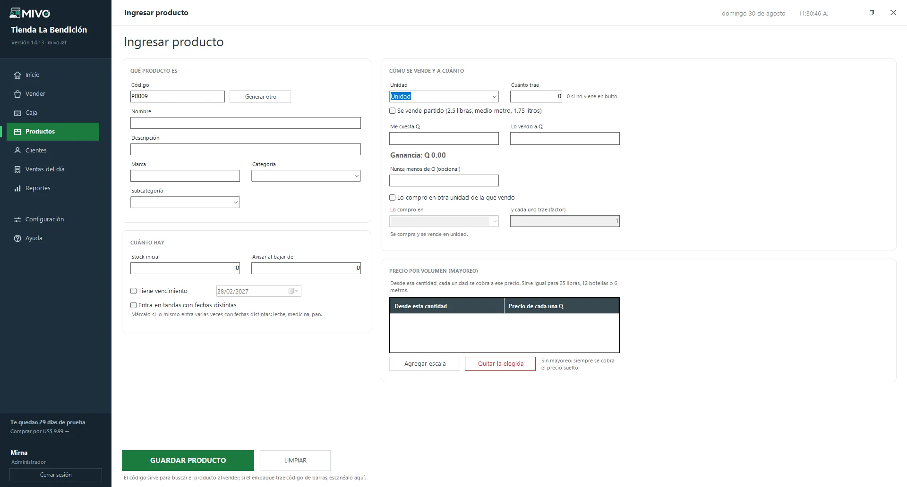Click the Clientes person icon
907x487 pixels.
(17, 151)
